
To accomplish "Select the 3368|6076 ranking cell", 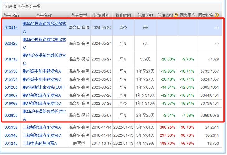I will (210, 115).
